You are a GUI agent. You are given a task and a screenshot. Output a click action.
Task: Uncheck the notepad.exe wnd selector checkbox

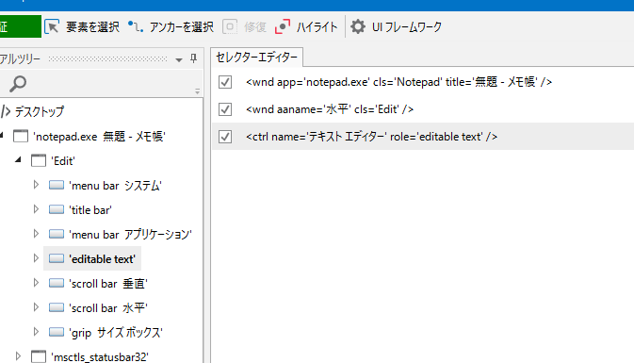(x=225, y=82)
